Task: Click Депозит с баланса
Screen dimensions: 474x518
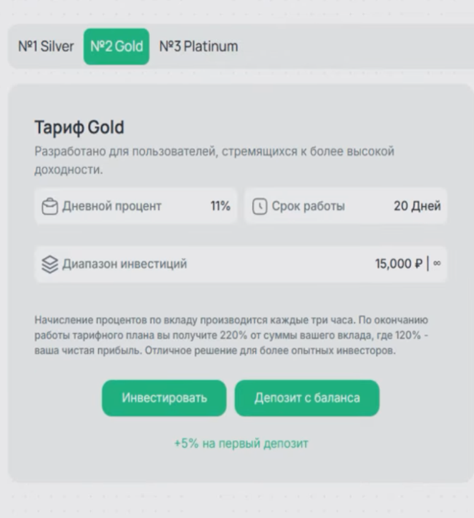Action: [x=306, y=398]
